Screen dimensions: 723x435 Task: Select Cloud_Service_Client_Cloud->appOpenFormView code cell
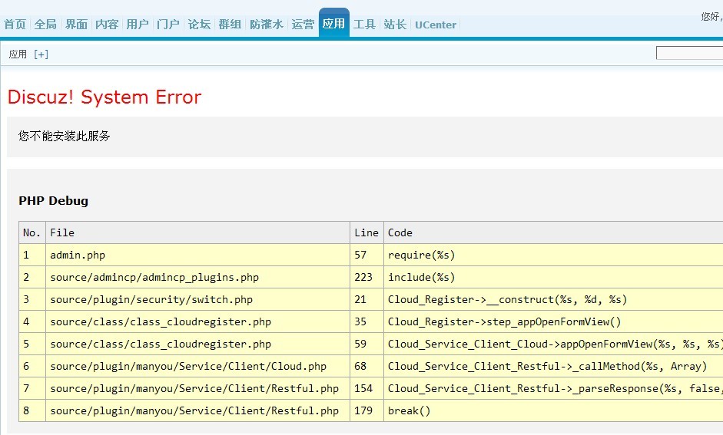point(553,344)
